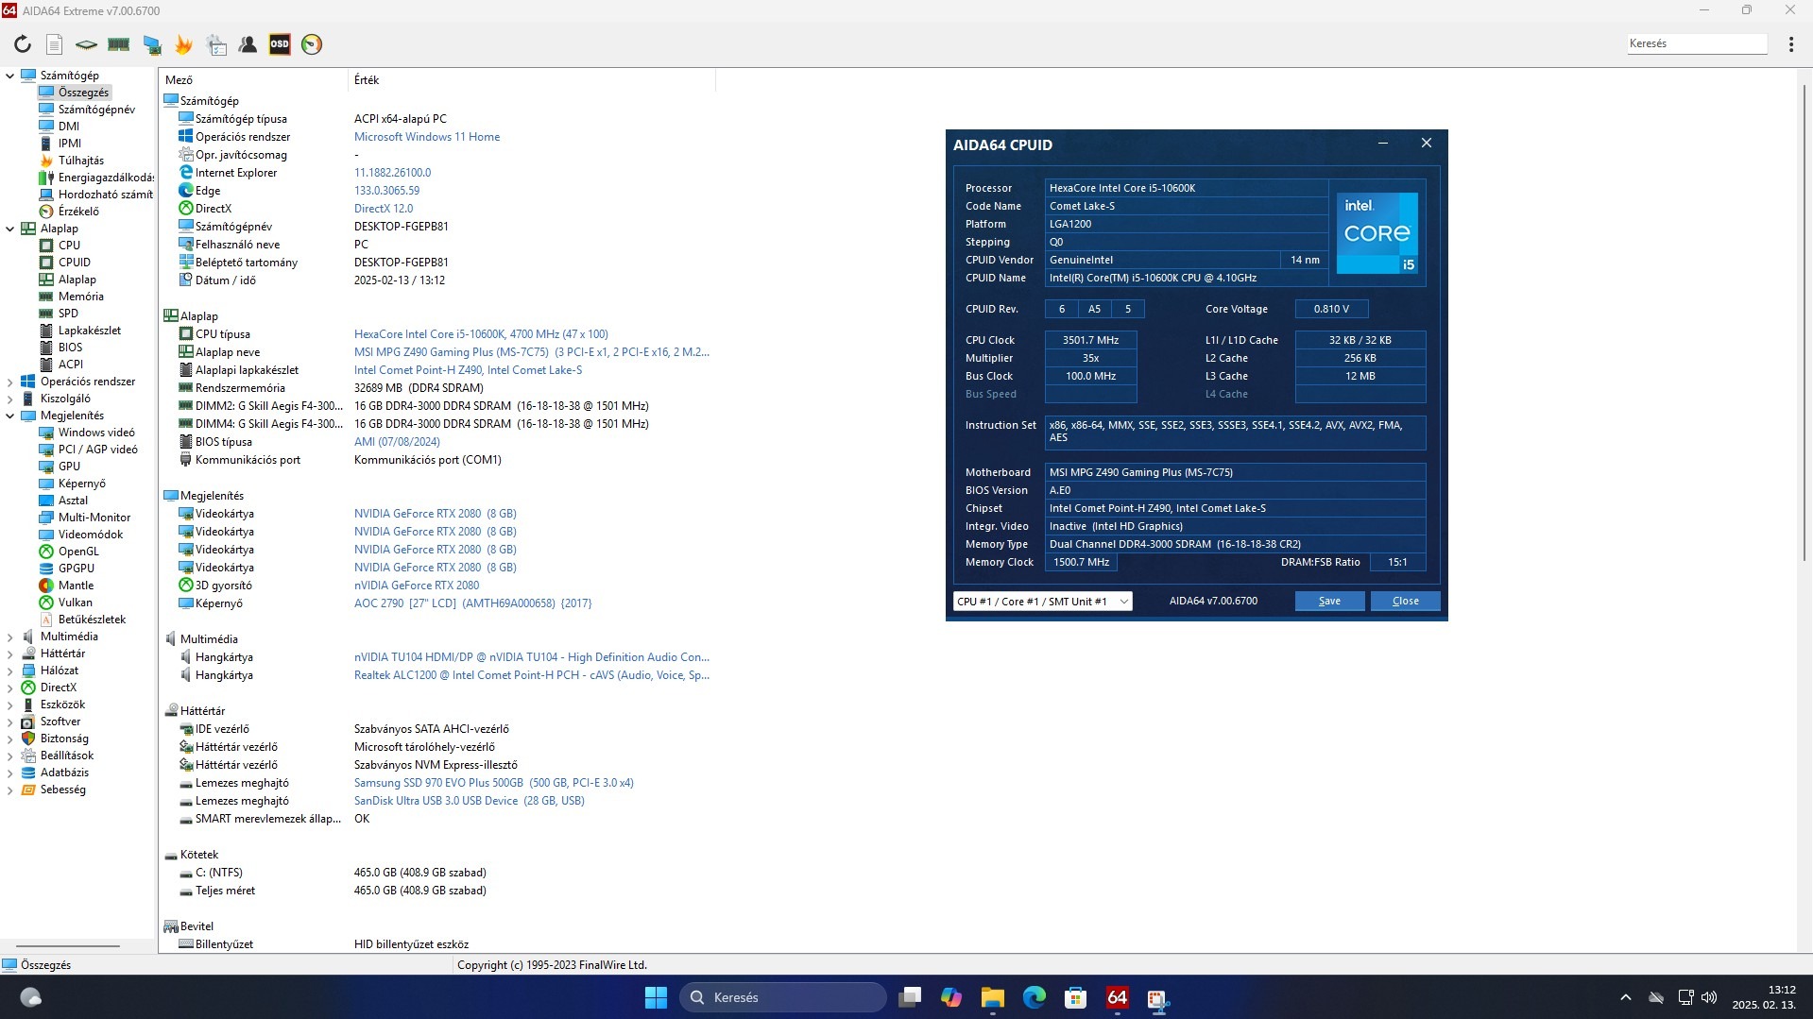Expand the Multimédia tree node
Image resolution: width=1813 pixels, height=1019 pixels.
10,637
